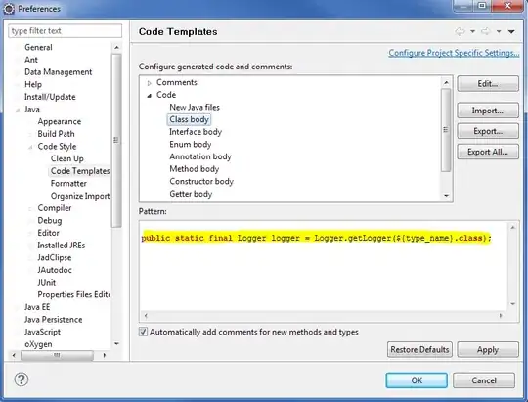Select Properties Files Editor page
The width and height of the screenshot is (528, 402).
click(74, 294)
